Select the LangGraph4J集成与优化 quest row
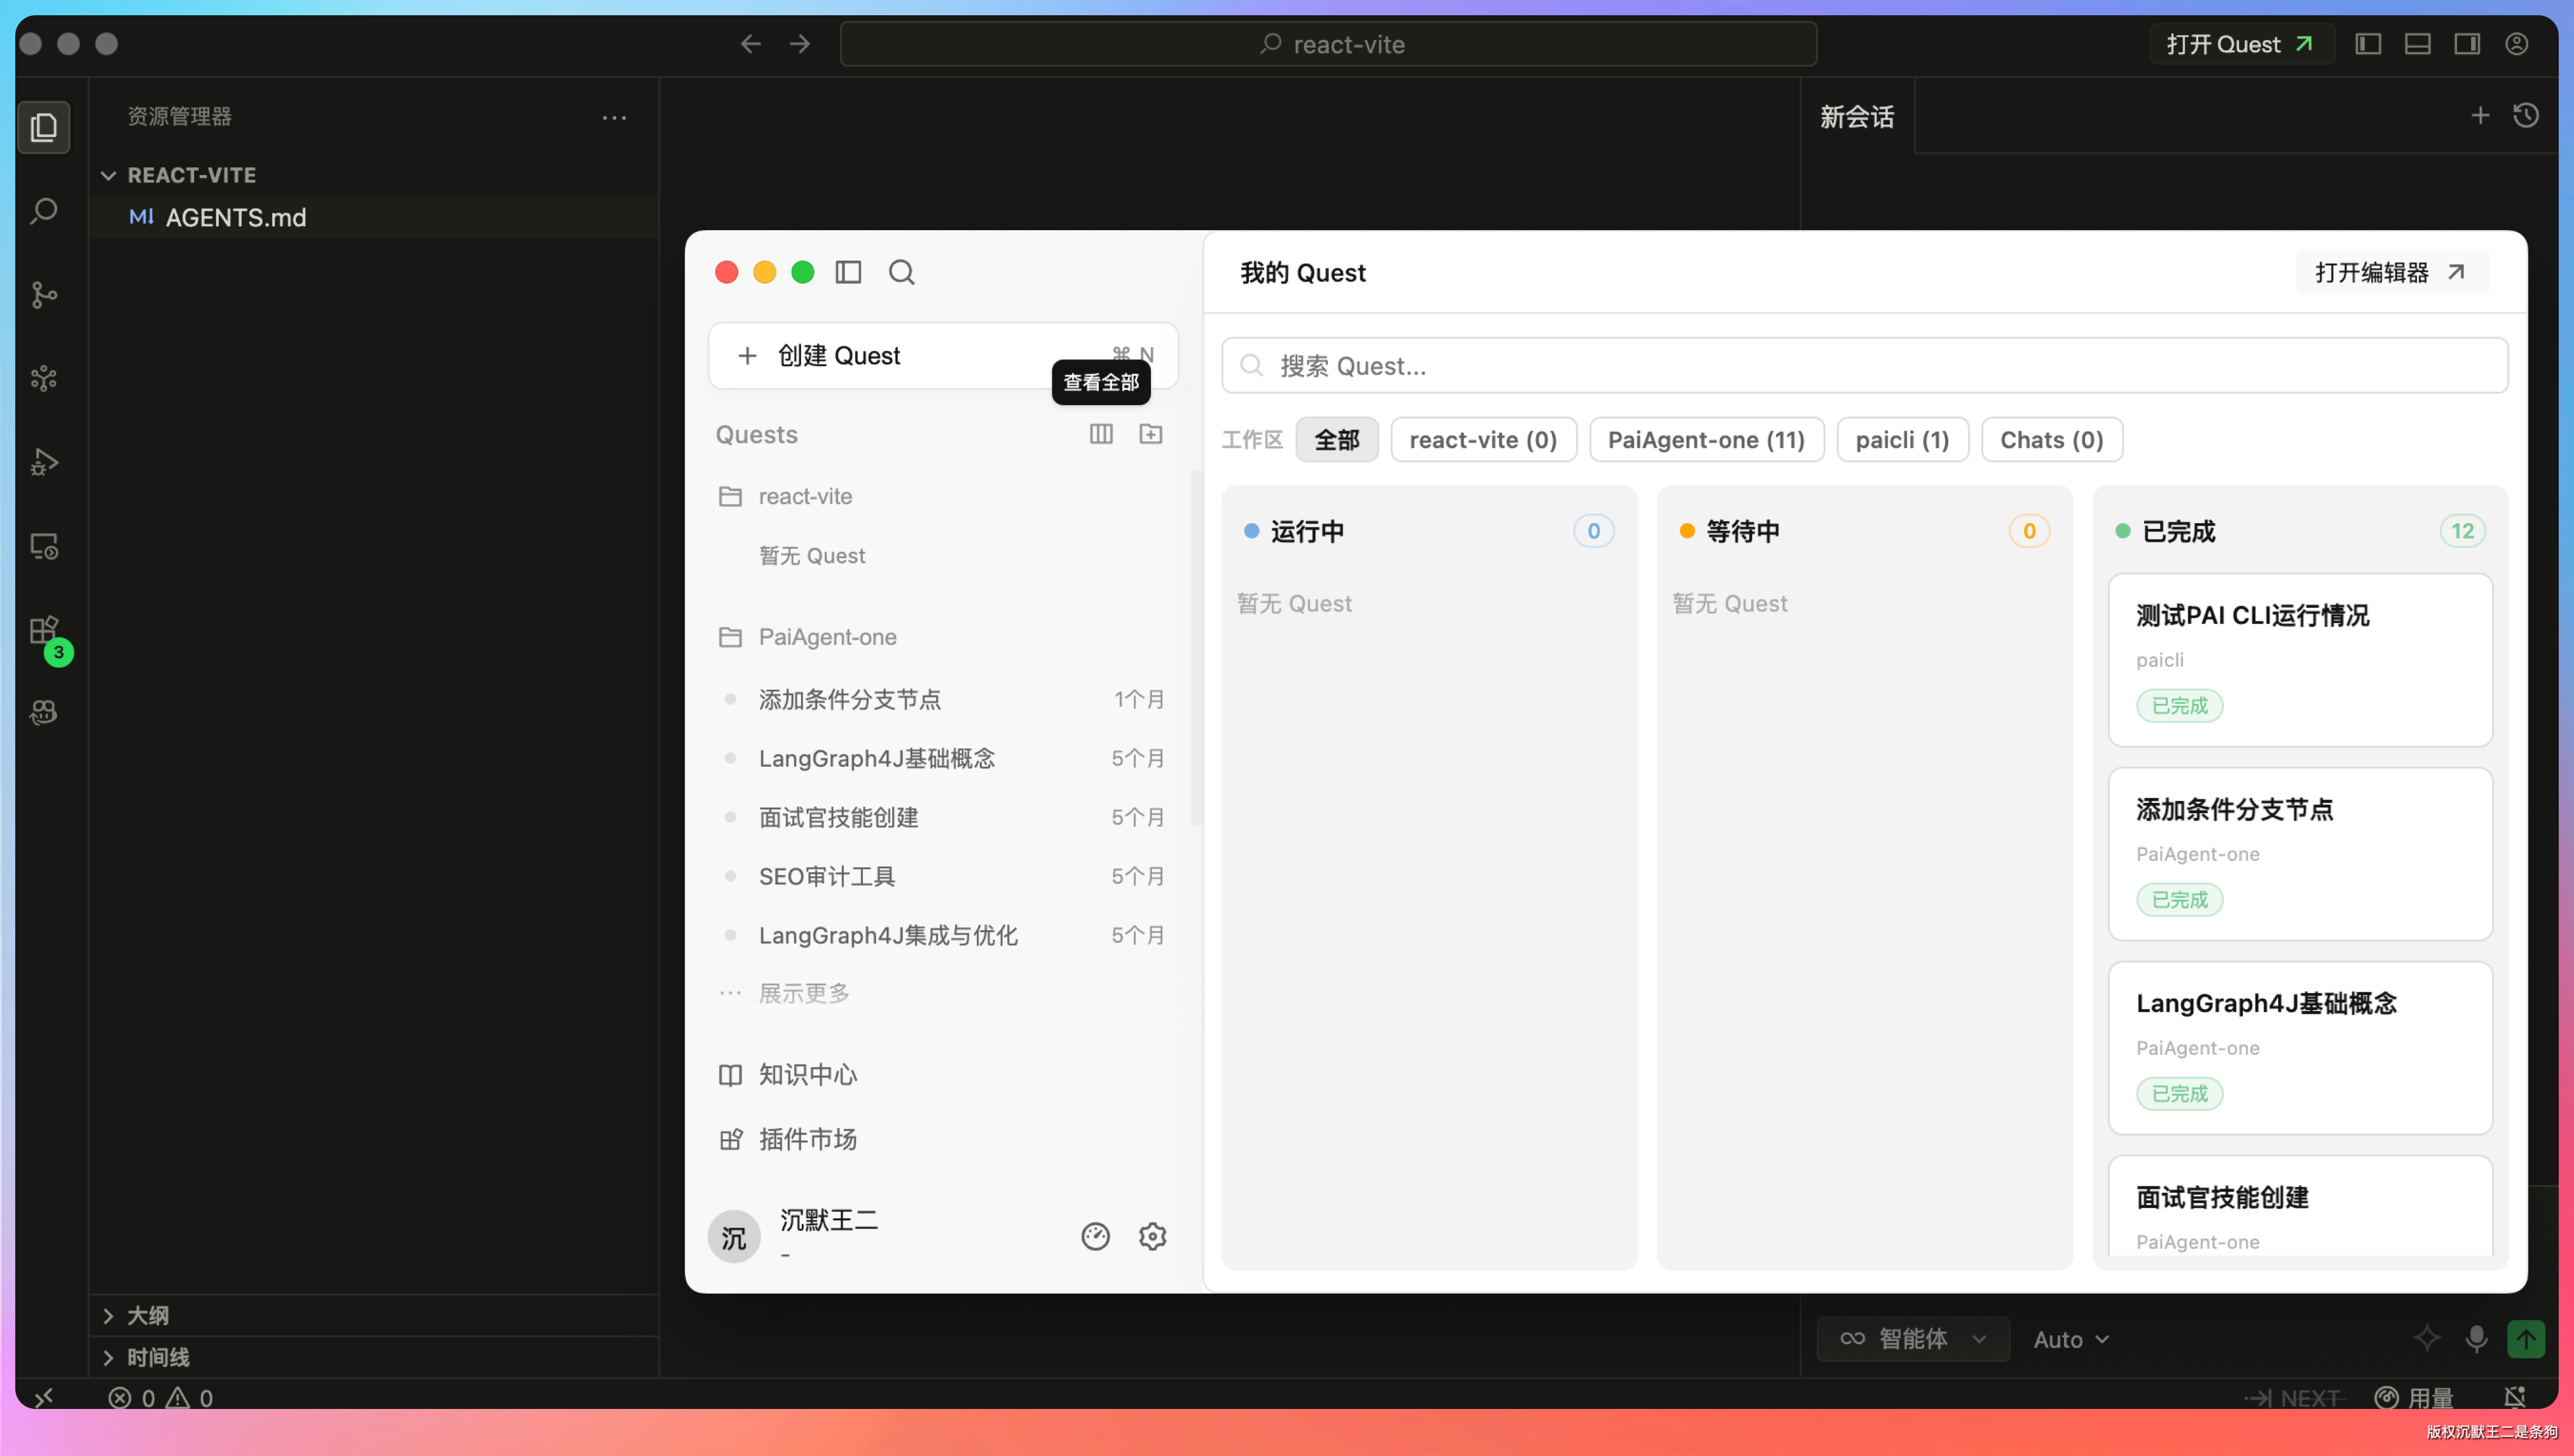 942,935
